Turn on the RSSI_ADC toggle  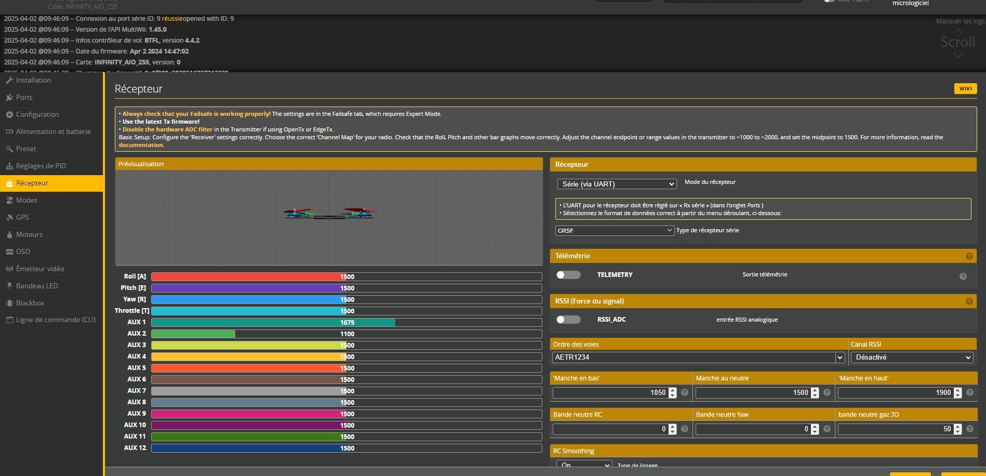click(x=568, y=320)
